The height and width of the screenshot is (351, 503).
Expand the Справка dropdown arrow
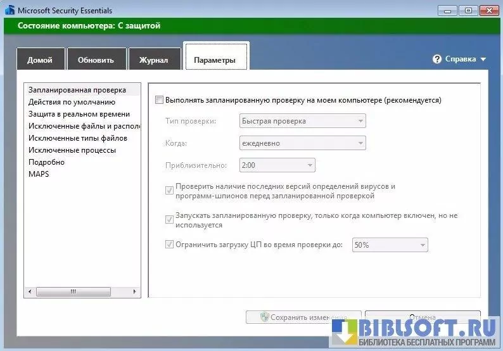[483, 60]
